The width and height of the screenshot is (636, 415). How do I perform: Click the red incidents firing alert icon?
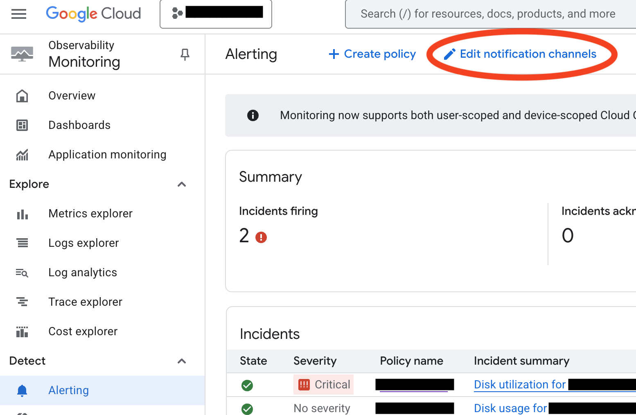click(261, 237)
